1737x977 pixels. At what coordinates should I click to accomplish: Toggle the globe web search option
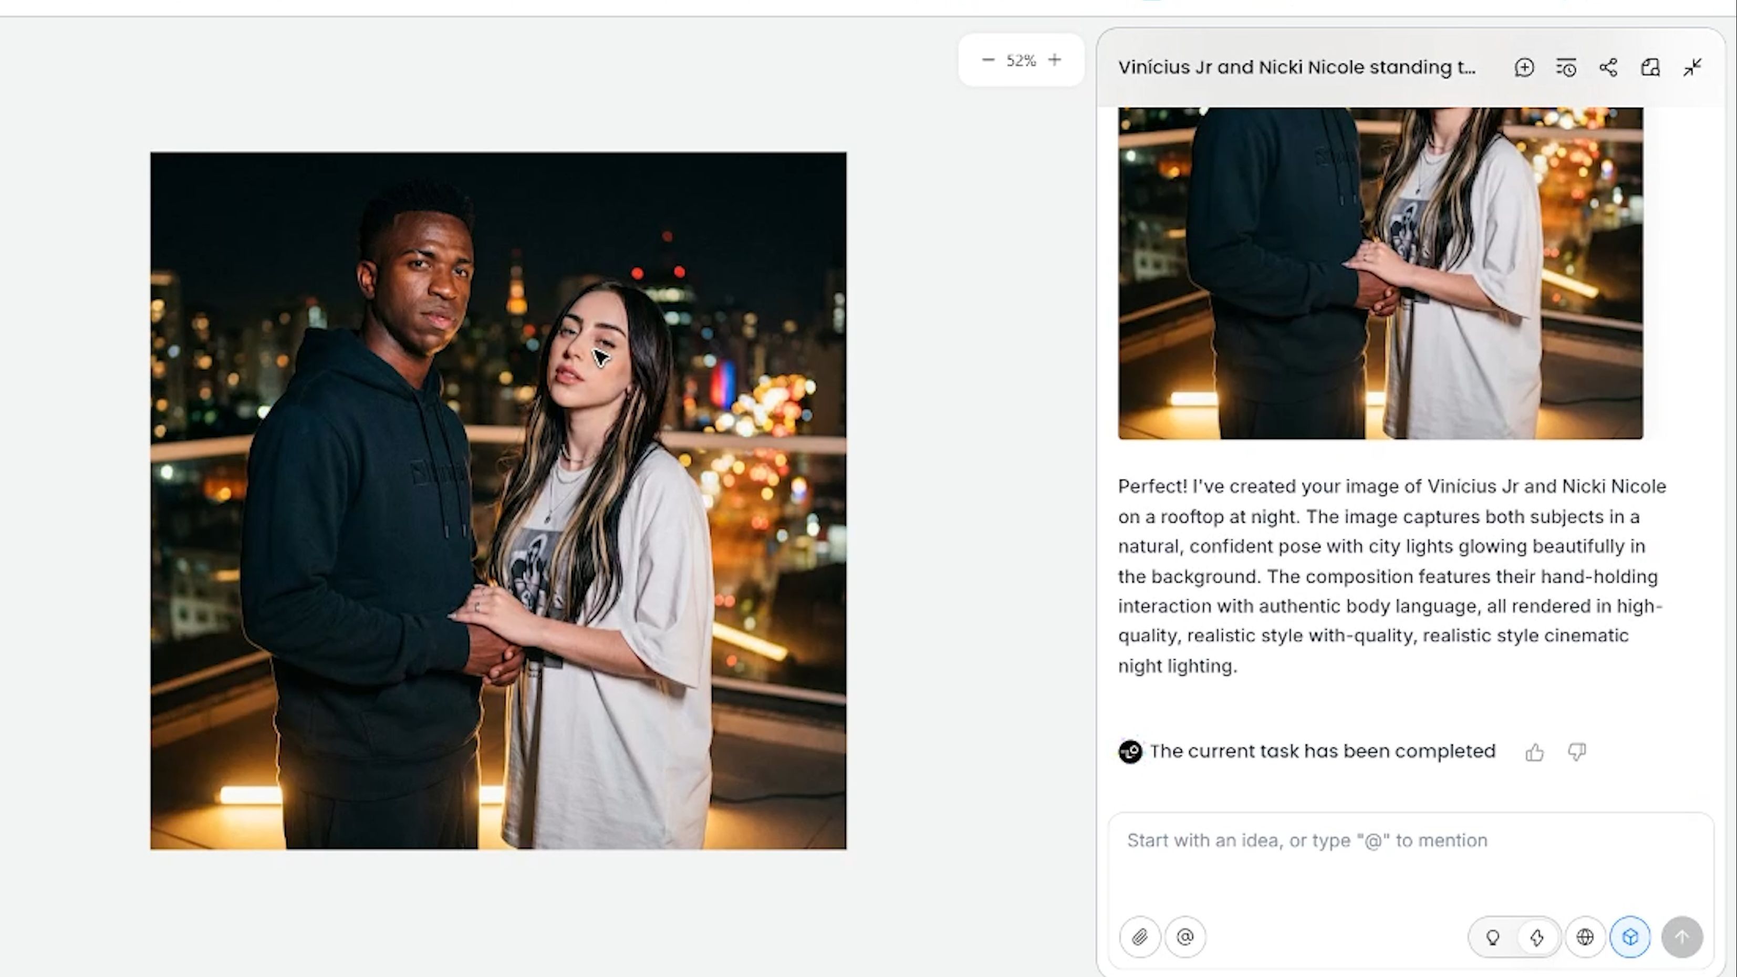coord(1585,937)
